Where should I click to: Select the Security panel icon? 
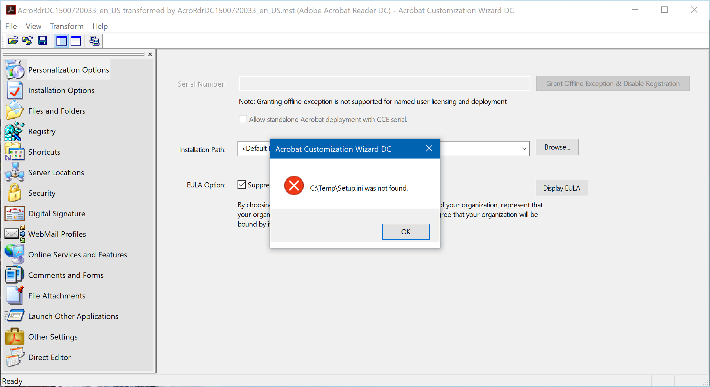pyautogui.click(x=14, y=193)
